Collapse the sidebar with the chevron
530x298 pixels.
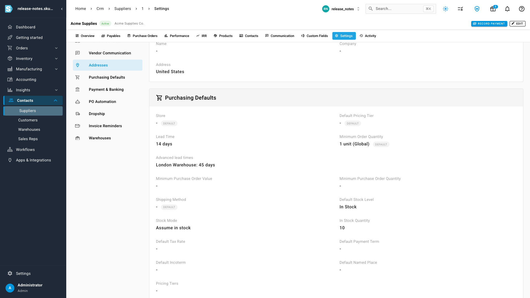[x=62, y=9]
